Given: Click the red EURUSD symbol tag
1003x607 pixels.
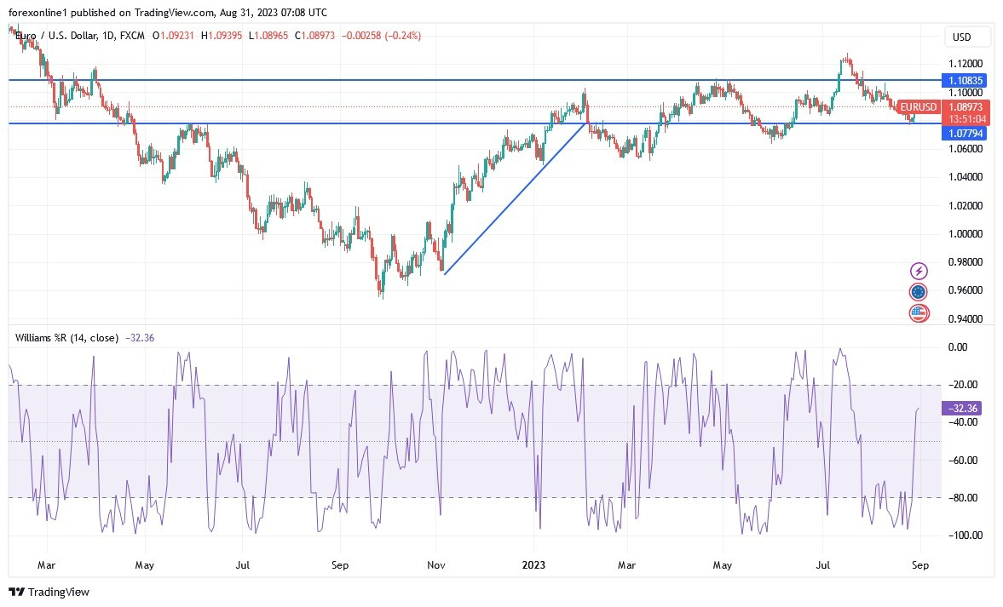Looking at the screenshot, I should [919, 107].
